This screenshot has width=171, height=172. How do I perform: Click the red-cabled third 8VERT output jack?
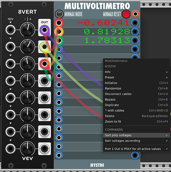point(44,64)
